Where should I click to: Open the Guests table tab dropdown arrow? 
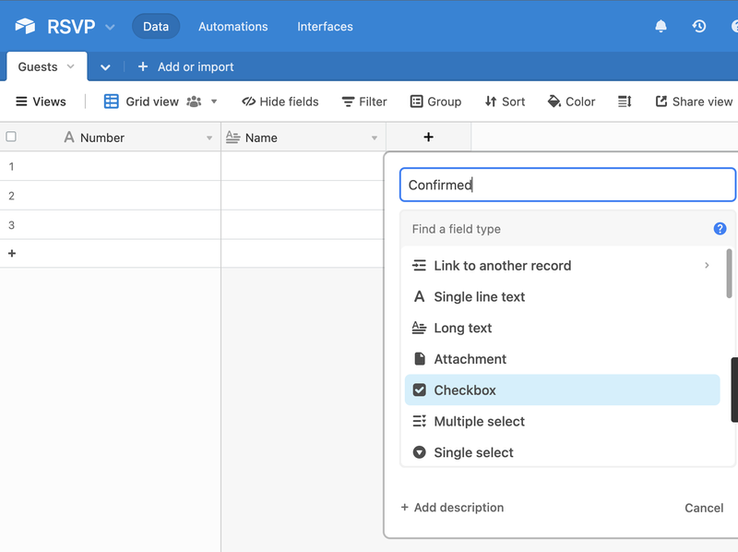pyautogui.click(x=71, y=66)
